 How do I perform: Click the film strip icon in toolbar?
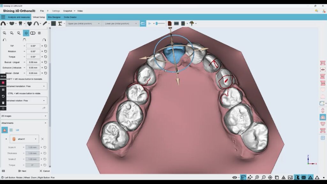pos(176,23)
